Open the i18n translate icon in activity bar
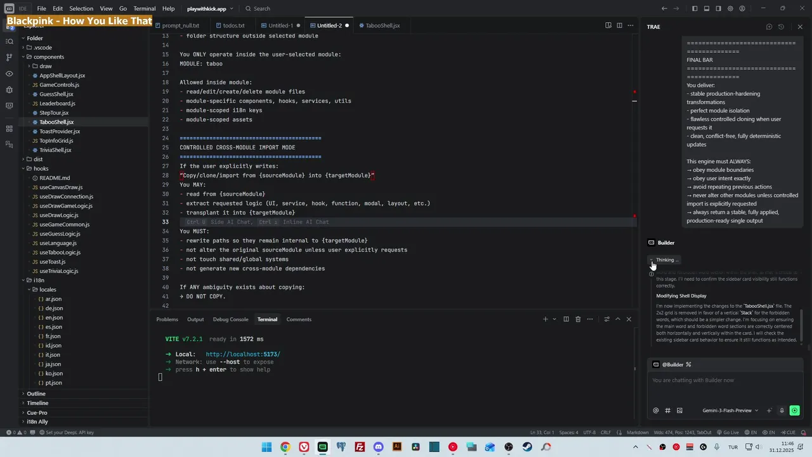 [9, 145]
